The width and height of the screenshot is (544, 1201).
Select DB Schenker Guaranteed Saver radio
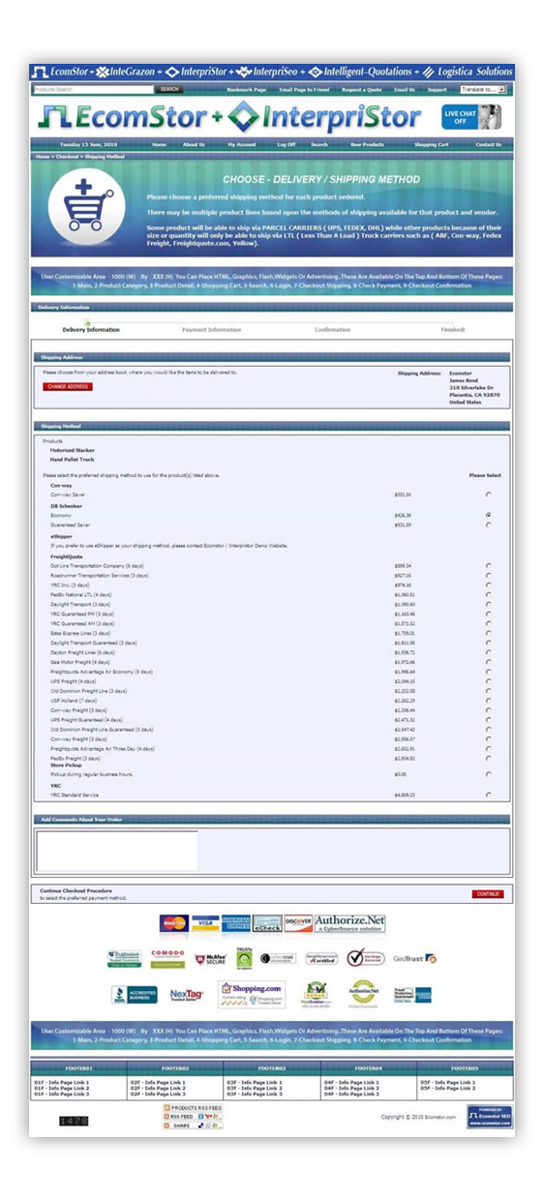pyautogui.click(x=488, y=525)
